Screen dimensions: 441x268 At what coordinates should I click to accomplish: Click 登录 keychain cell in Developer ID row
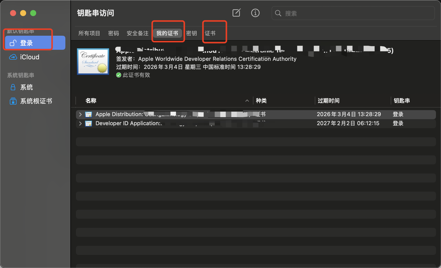pos(398,123)
